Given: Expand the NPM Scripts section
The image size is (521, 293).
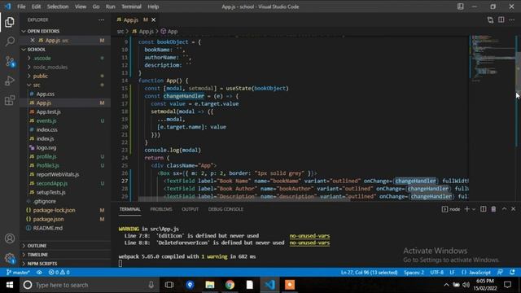Looking at the screenshot, I should 65,264.
